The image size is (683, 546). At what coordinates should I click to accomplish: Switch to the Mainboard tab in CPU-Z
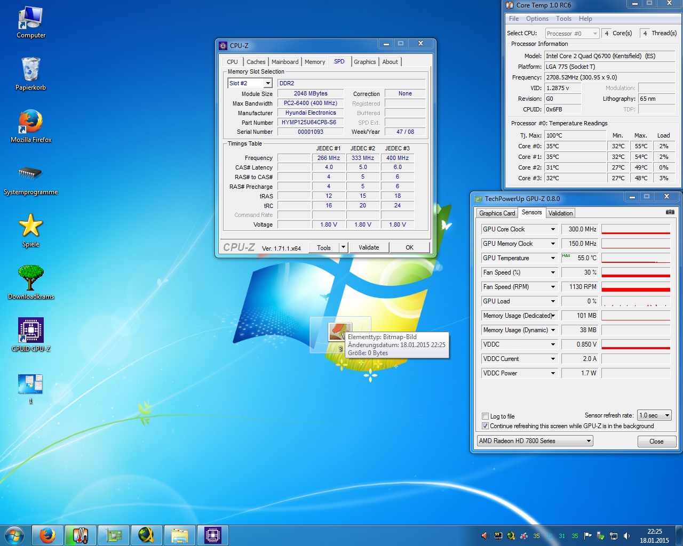[285, 62]
